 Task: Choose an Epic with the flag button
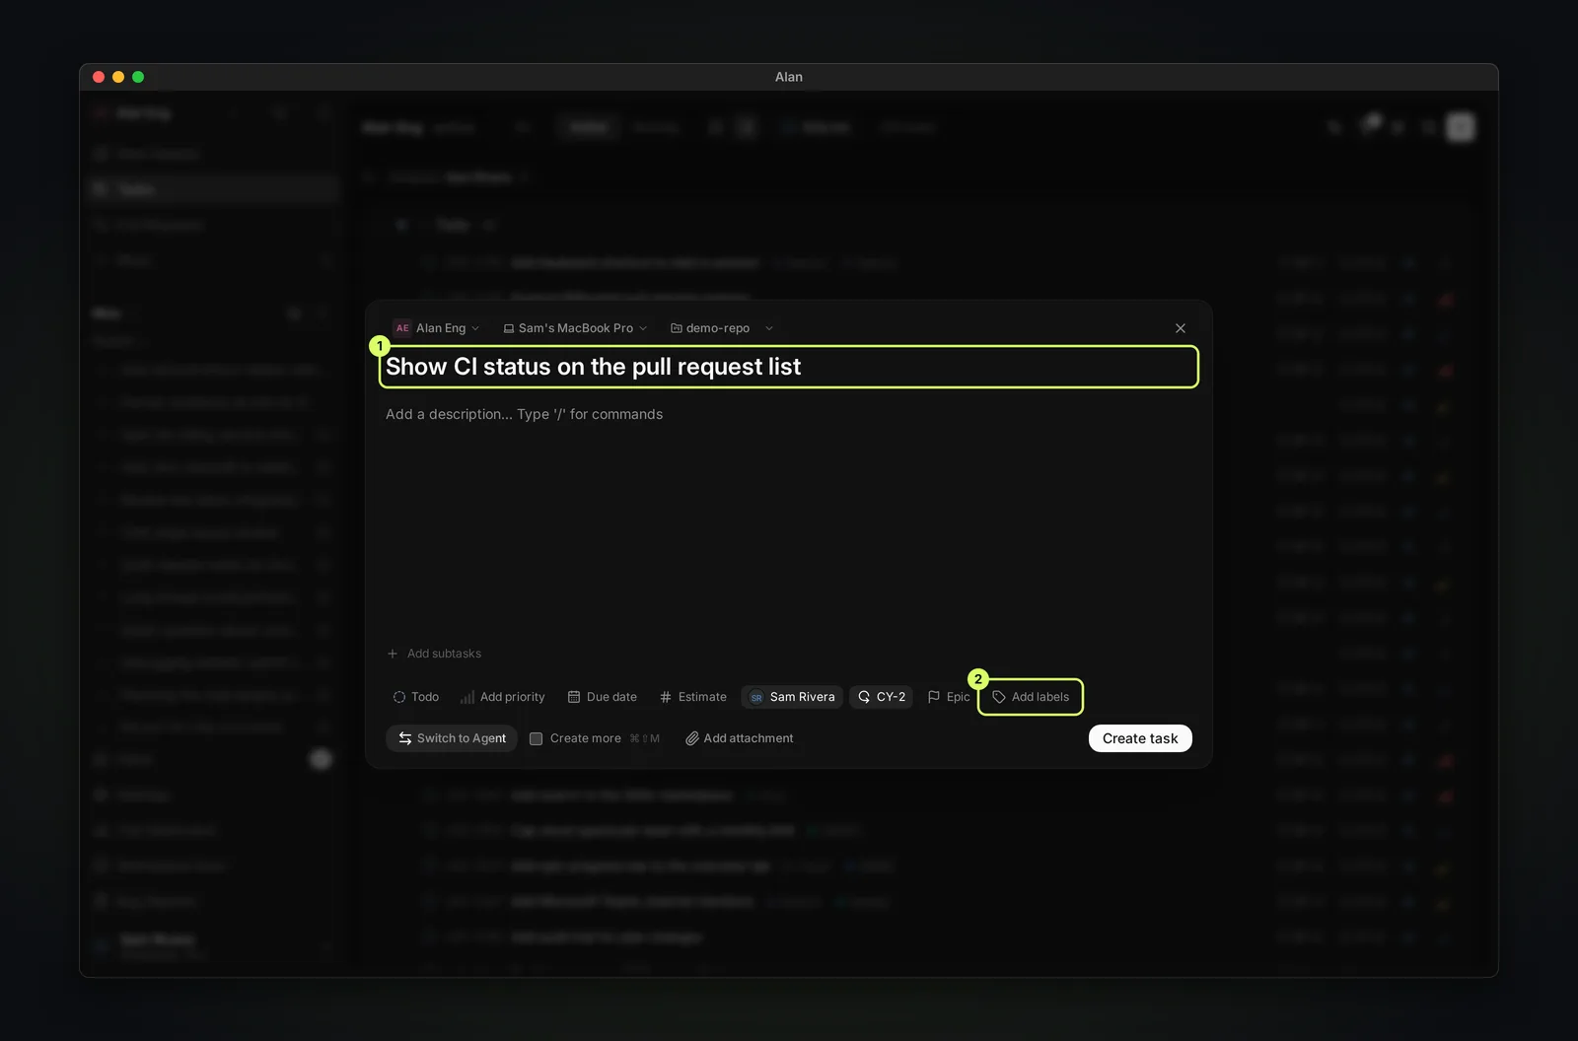pos(949,697)
